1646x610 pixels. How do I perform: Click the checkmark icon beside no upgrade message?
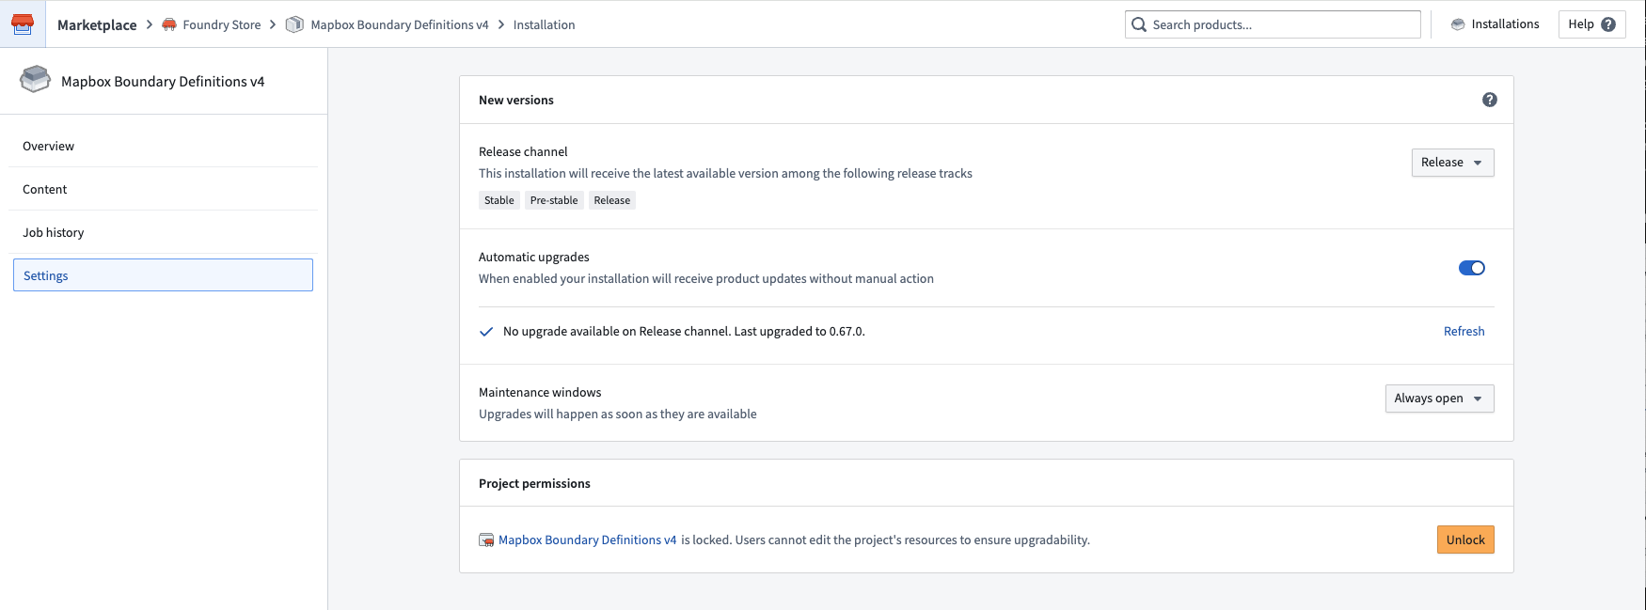pos(486,332)
